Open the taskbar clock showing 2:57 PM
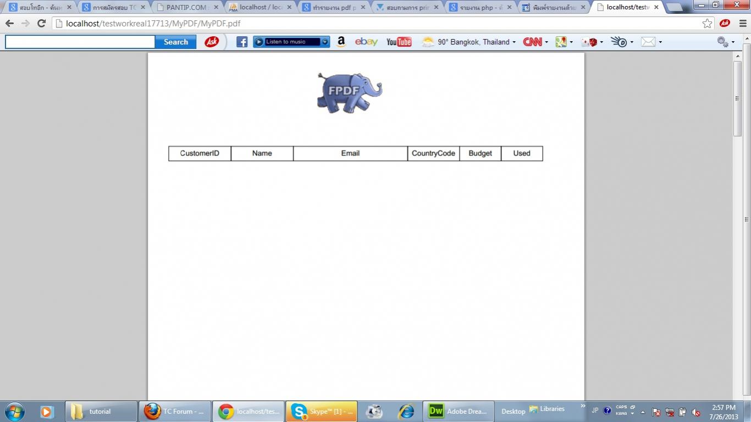The image size is (751, 422). (724, 412)
